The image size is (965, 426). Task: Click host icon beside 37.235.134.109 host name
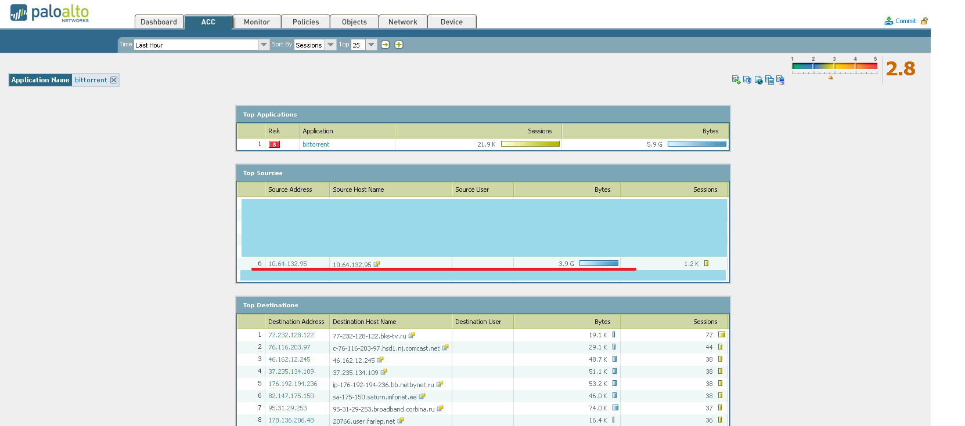[384, 372]
